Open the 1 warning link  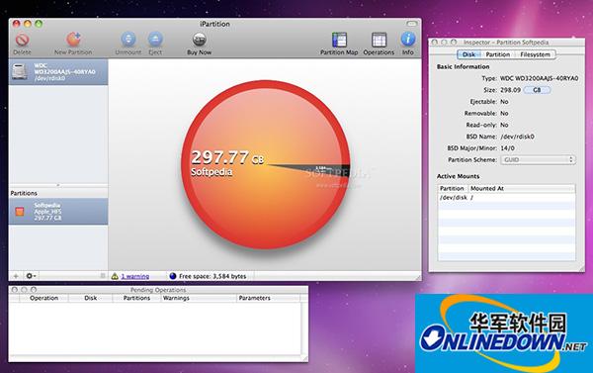(x=135, y=276)
